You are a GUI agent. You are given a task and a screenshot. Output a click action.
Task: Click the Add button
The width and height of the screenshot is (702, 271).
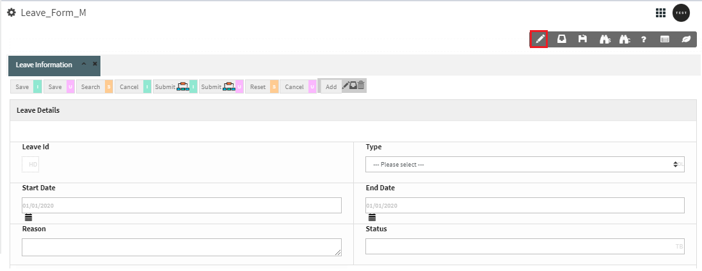[331, 87]
